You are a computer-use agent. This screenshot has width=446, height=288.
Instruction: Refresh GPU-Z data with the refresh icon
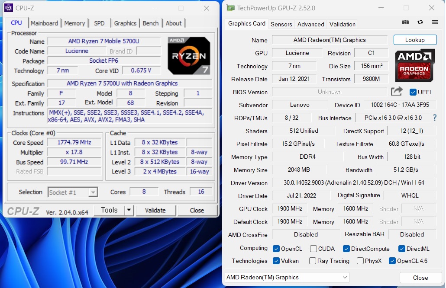point(420,22)
